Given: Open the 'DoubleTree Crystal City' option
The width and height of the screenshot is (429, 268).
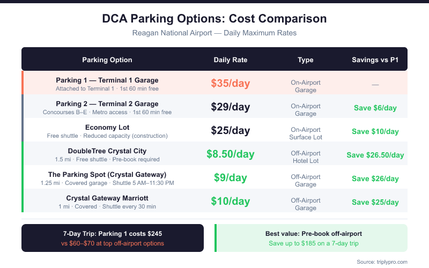Looking at the screenshot, I should tap(107, 151).
